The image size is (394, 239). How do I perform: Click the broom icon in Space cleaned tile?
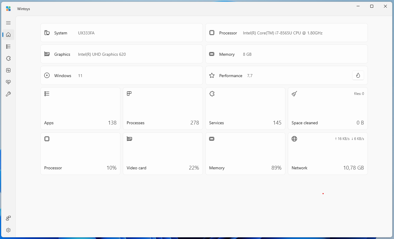tap(294, 94)
